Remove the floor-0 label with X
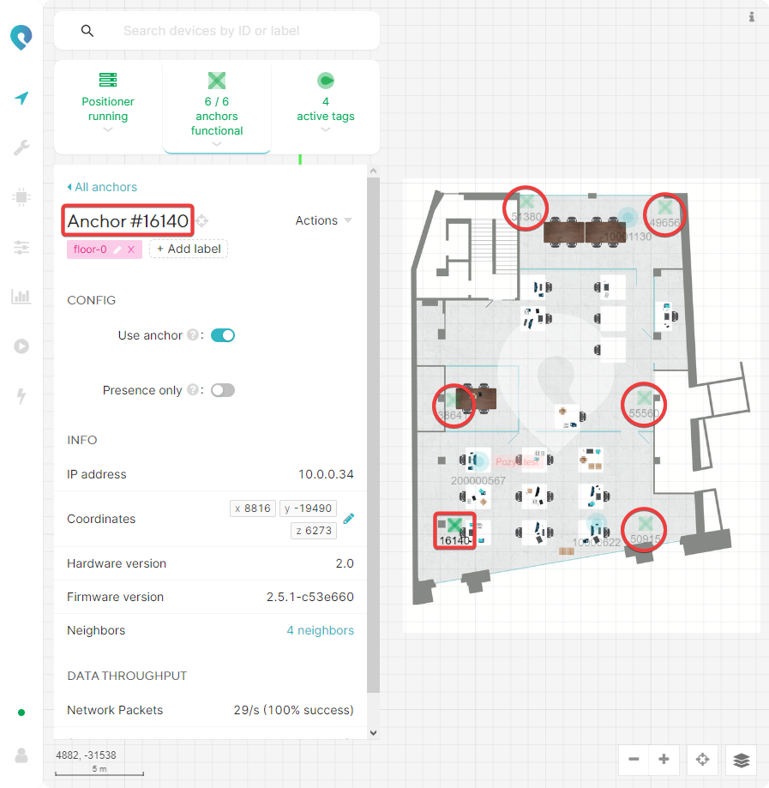Viewport: 769px width, 788px height. (131, 250)
